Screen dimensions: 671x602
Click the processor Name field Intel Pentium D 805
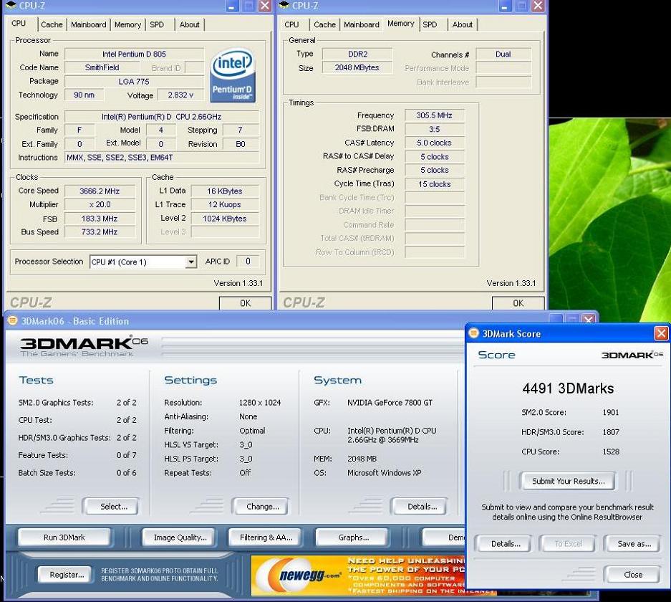pos(134,54)
